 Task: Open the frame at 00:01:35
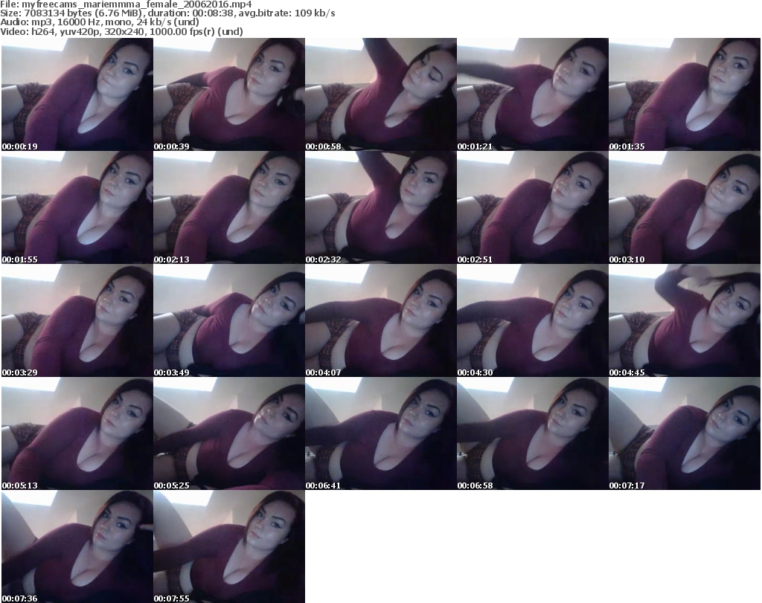tap(685, 94)
